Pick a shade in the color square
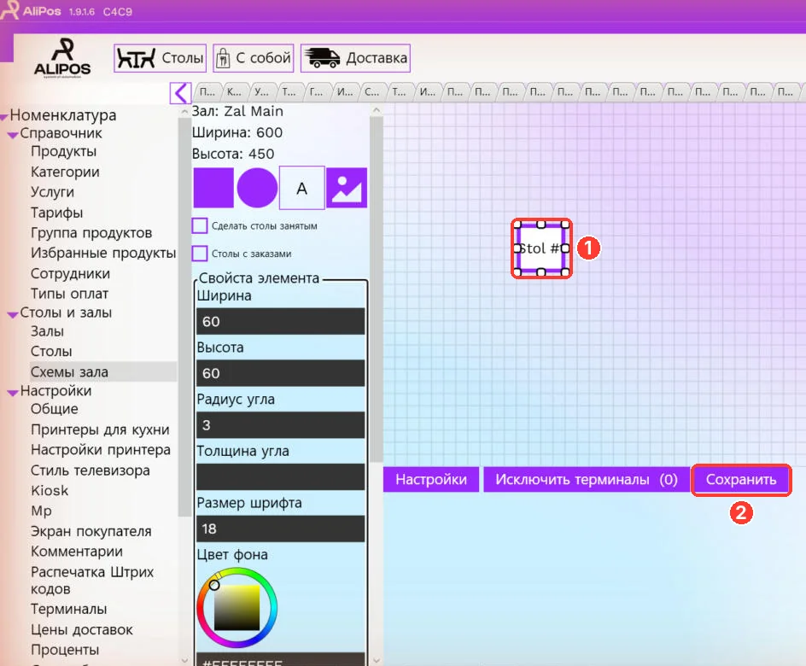This screenshot has height=666, width=806. (237, 607)
